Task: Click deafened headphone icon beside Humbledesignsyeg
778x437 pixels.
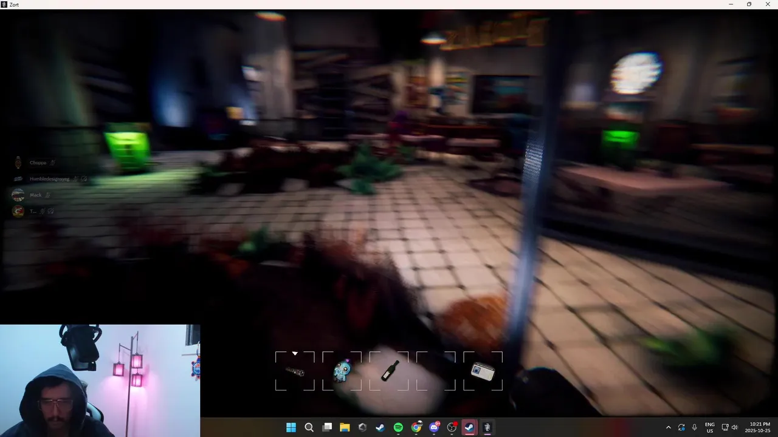Action: [x=84, y=179]
